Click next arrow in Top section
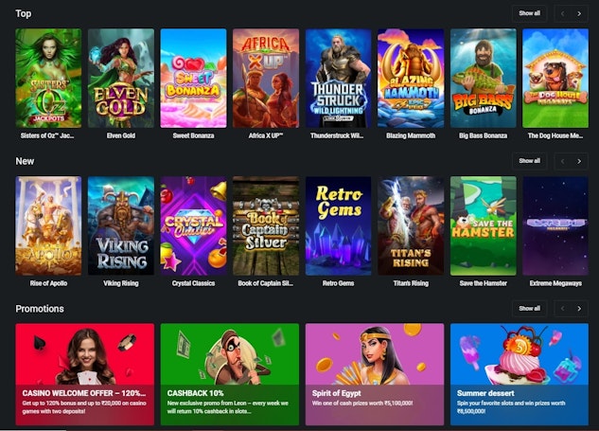599x431 pixels. [579, 14]
